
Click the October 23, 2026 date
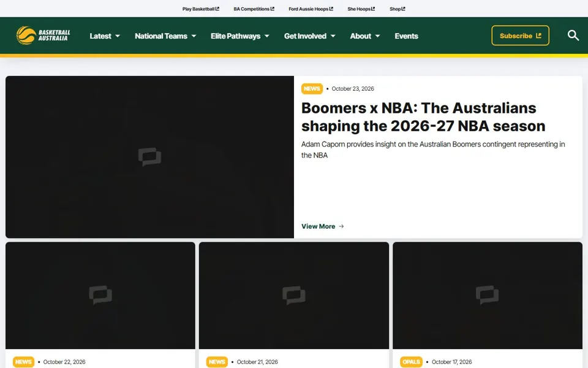coord(353,88)
